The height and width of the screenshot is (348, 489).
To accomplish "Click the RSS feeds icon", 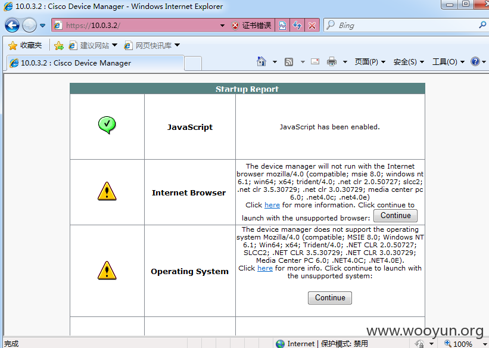I will point(289,62).
